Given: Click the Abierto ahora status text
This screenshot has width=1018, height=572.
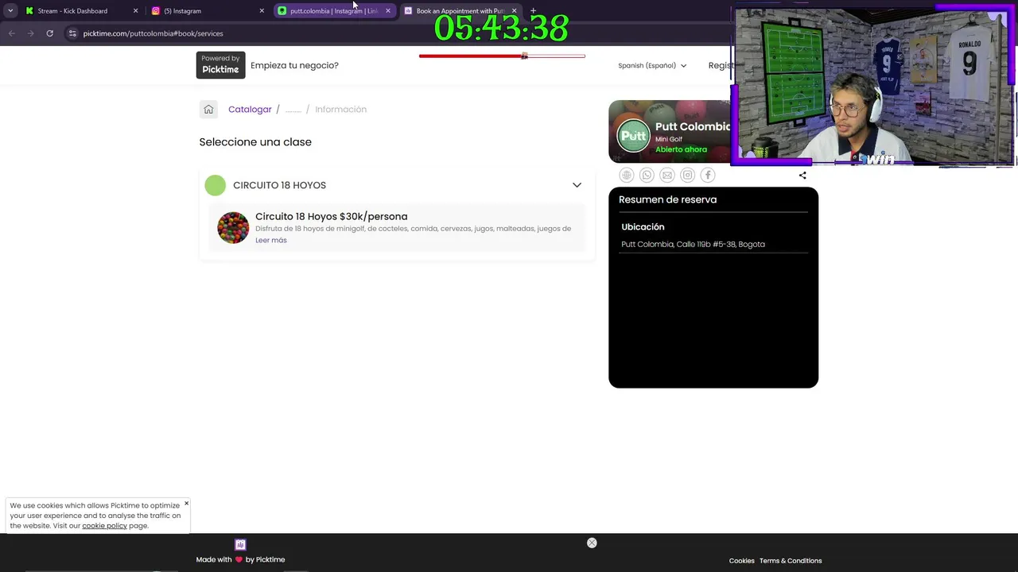Looking at the screenshot, I should pos(681,149).
